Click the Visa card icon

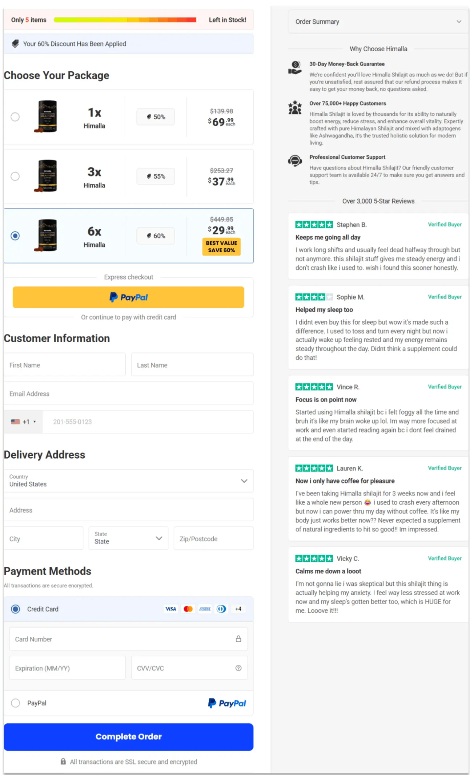pyautogui.click(x=170, y=609)
